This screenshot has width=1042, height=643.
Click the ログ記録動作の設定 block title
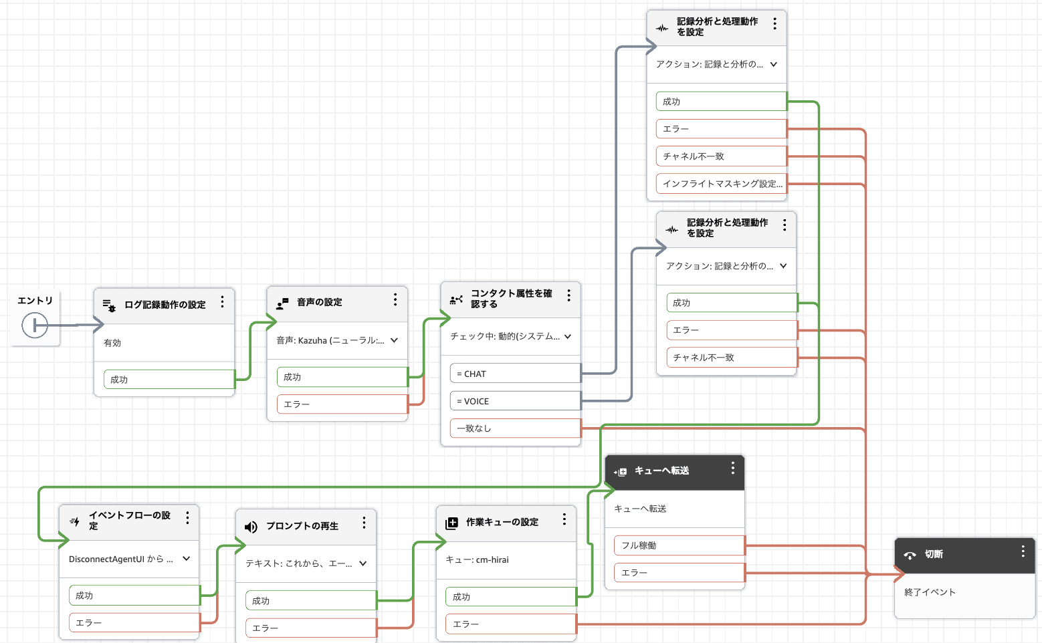(x=165, y=305)
